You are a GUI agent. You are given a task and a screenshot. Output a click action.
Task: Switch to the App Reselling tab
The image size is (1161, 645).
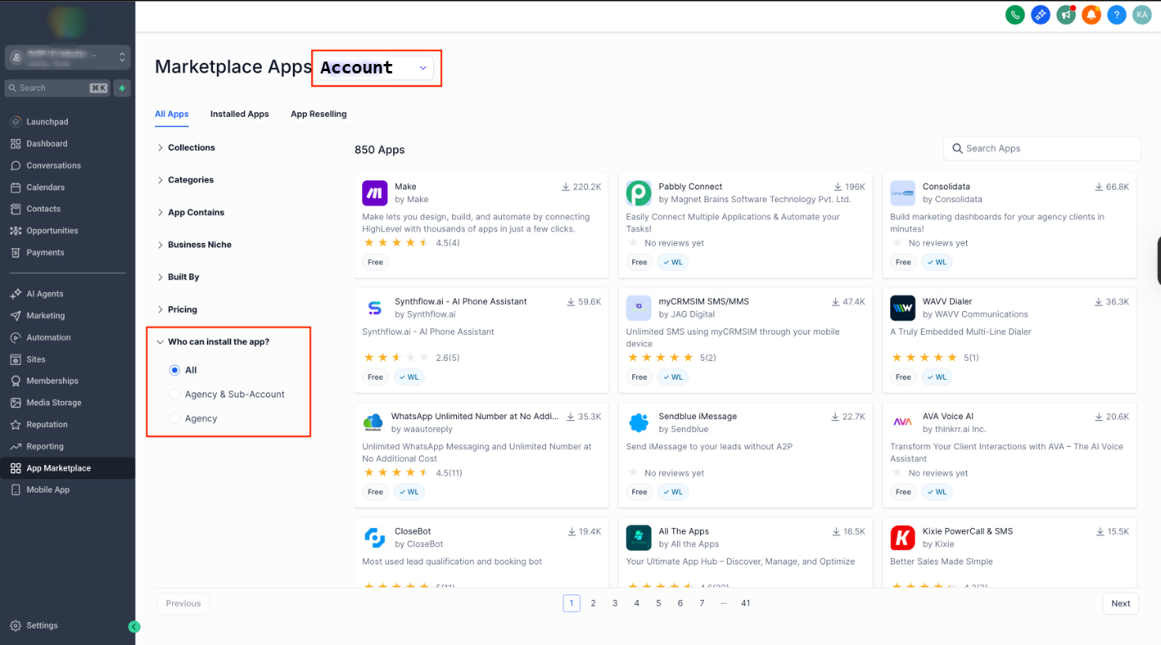pos(318,114)
